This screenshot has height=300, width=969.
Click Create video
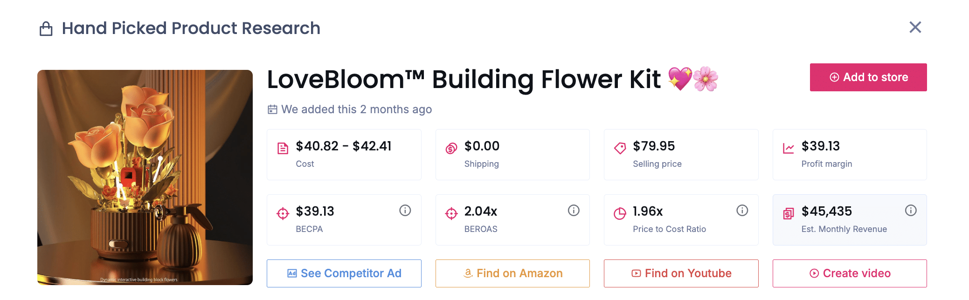[850, 273]
